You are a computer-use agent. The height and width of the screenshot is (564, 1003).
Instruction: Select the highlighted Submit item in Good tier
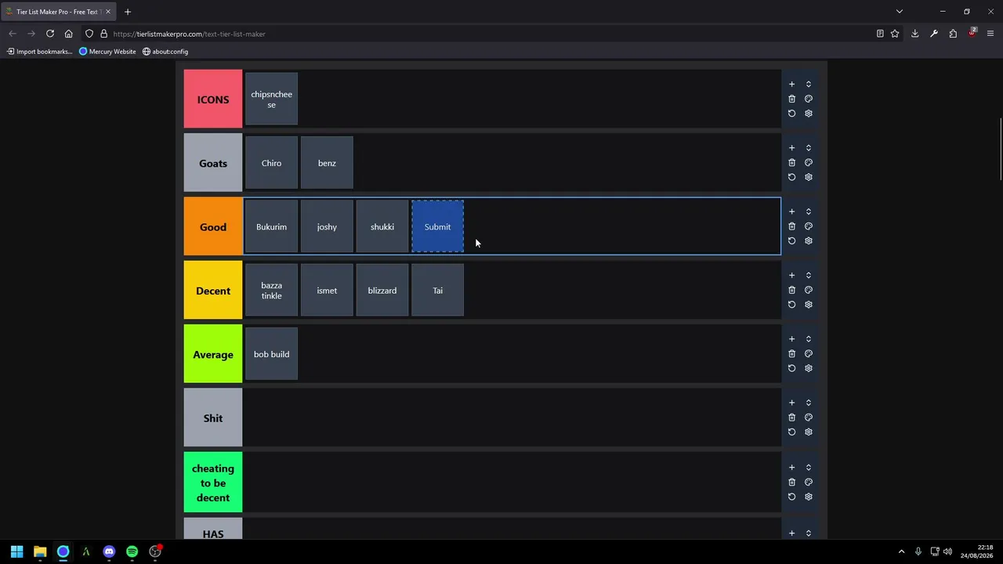(x=437, y=226)
